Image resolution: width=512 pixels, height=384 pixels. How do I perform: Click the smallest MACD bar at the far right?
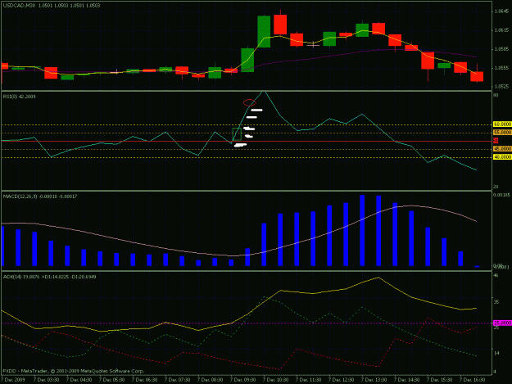point(477,267)
